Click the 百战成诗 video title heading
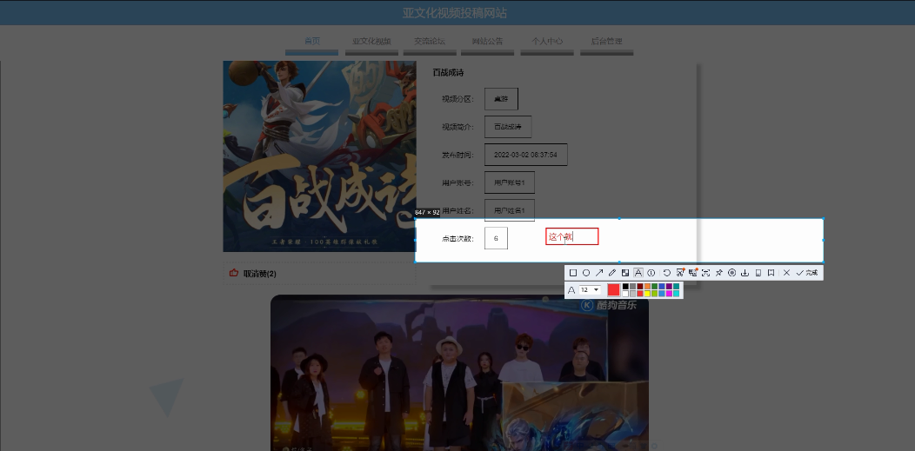The image size is (915, 451). click(448, 73)
